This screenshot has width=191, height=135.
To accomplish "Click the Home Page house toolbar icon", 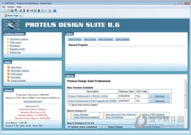I will coord(20,11).
